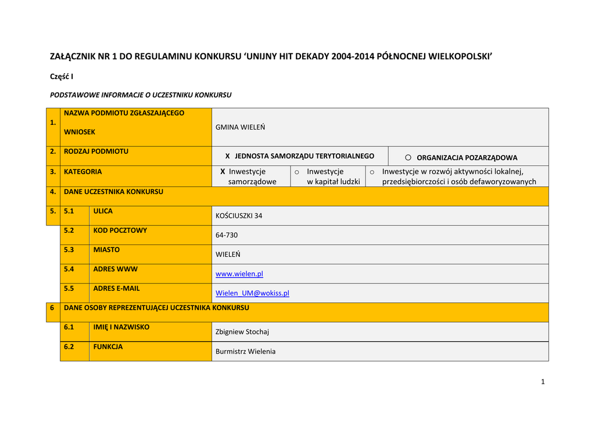Click the Wielen_UM@wokiss.pl email link
Image resolution: width=595 pixels, height=421 pixels.
coord(252,293)
